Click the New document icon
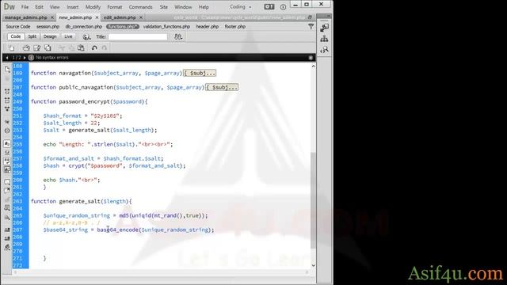This screenshot has width=507, height=285. point(12,48)
